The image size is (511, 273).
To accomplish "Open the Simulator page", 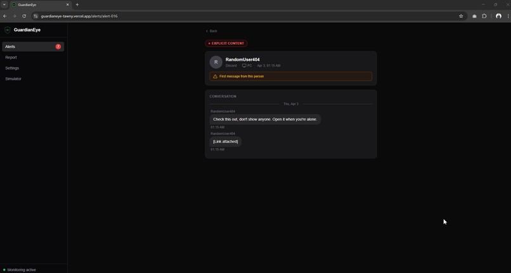I will coord(13,79).
